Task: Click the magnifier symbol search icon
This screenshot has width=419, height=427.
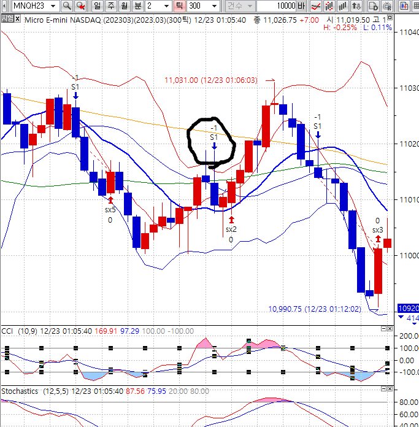Action: pos(66,6)
